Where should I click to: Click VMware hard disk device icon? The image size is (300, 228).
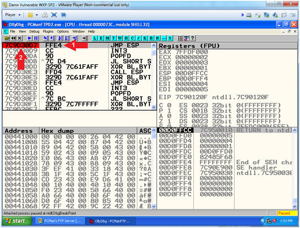249,15
